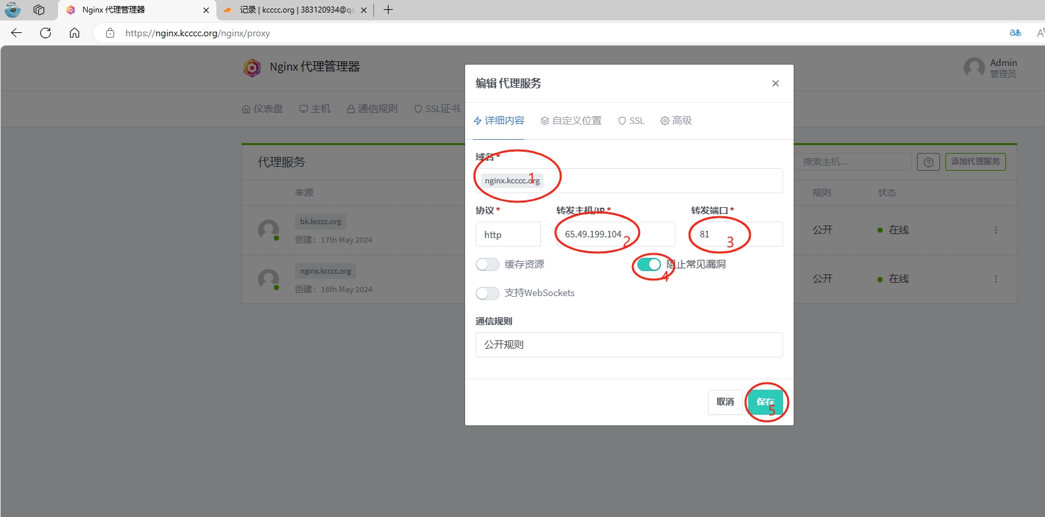Open the Admin user avatar menu

click(974, 67)
